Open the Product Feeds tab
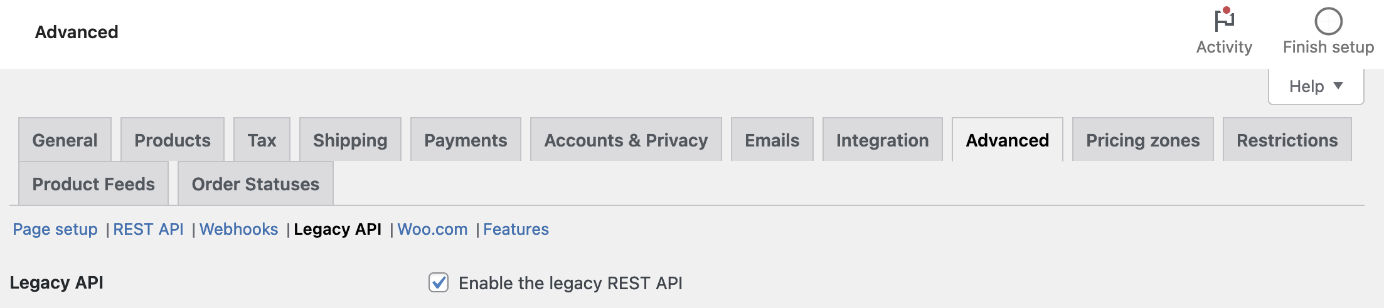This screenshot has height=308, width=1384. point(93,183)
